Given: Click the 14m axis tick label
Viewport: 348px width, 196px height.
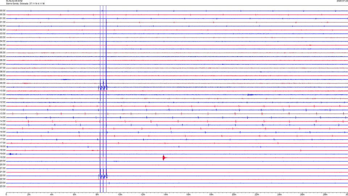Looking at the screenshot, I should 166,195.
